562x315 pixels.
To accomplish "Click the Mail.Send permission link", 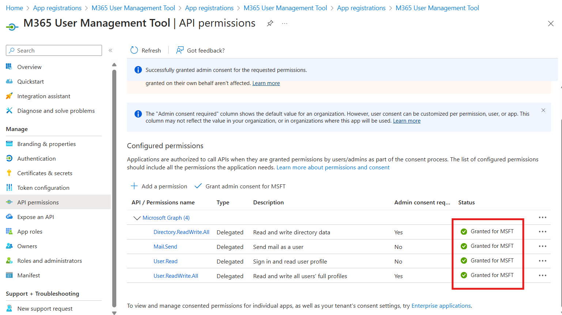I will click(x=165, y=247).
